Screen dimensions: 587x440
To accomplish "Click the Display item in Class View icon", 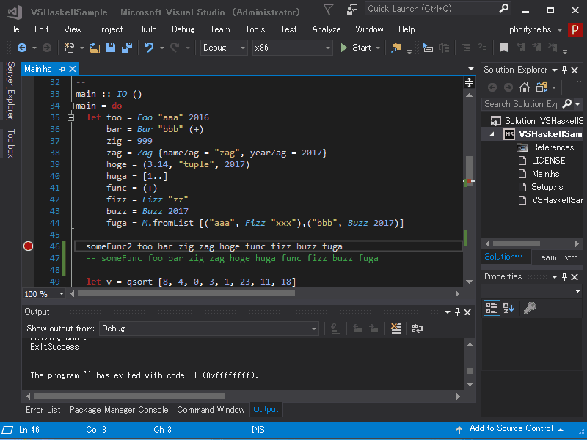I will coord(428,48).
